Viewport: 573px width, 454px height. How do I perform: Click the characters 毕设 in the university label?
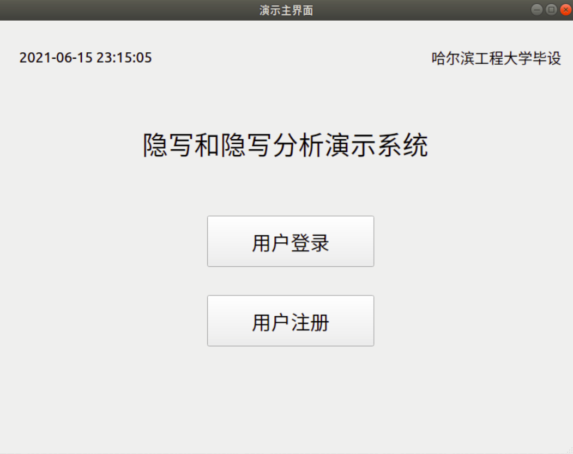547,58
